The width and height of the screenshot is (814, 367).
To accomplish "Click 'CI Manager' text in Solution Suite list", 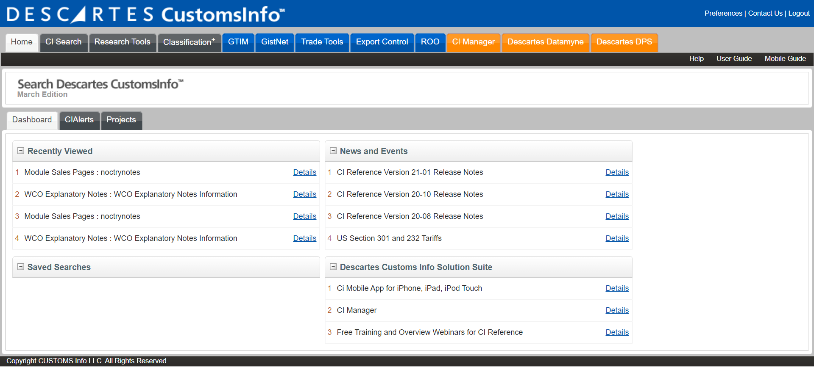I will coord(357,310).
